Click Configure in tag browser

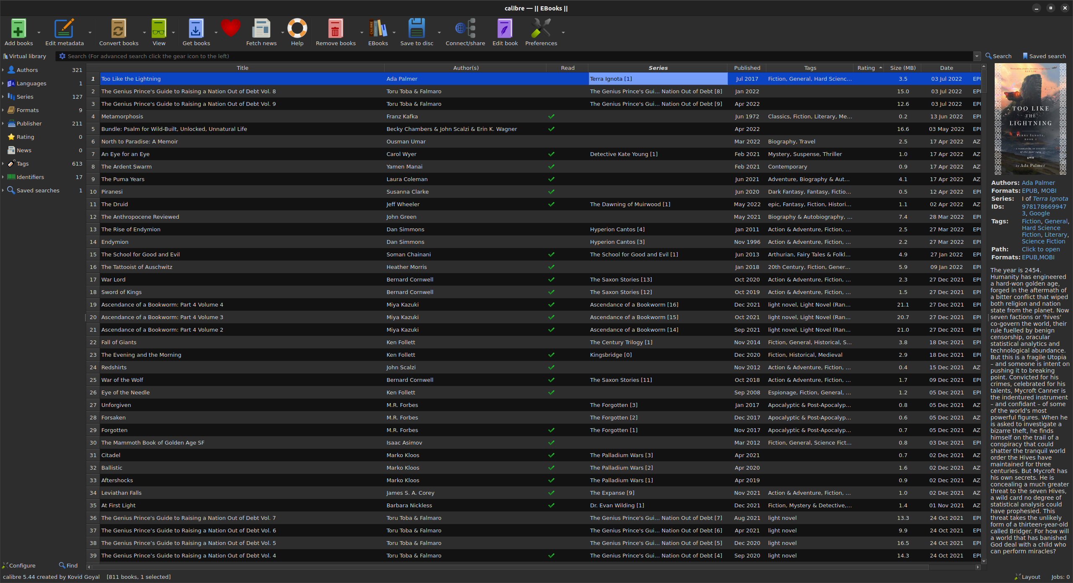(19, 565)
